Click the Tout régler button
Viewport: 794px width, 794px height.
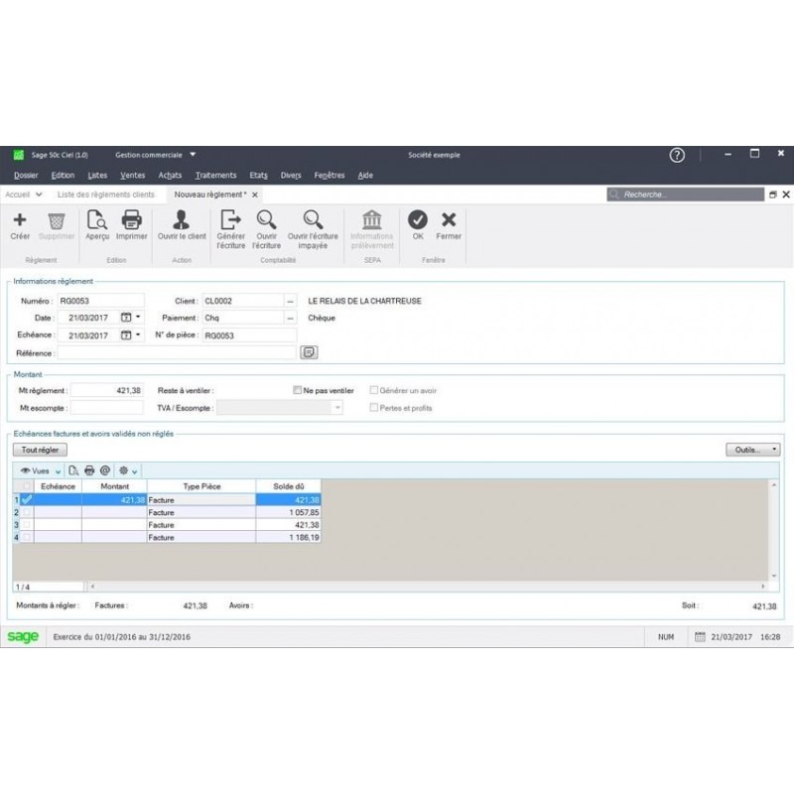click(x=39, y=449)
